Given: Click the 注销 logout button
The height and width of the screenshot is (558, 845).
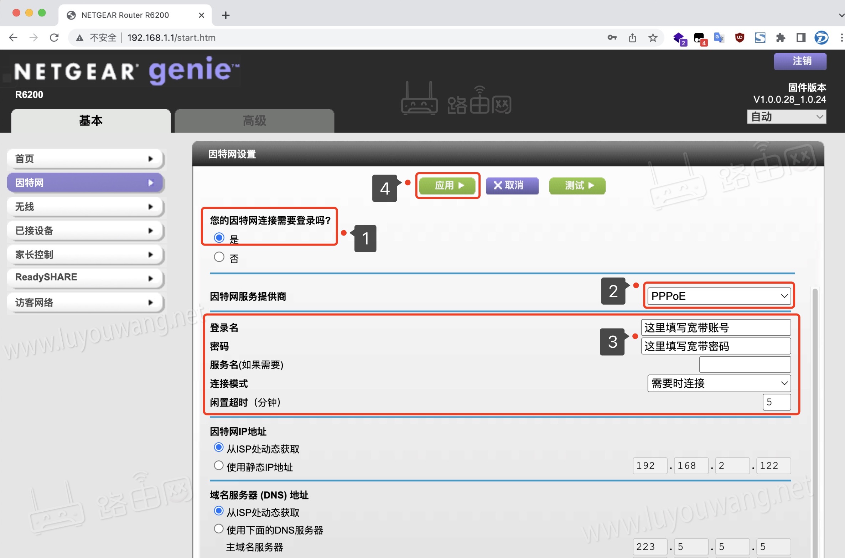Looking at the screenshot, I should tap(800, 61).
